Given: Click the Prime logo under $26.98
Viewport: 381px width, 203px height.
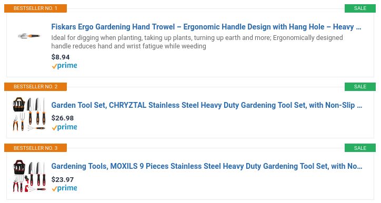Looking at the screenshot, I should (x=64, y=127).
